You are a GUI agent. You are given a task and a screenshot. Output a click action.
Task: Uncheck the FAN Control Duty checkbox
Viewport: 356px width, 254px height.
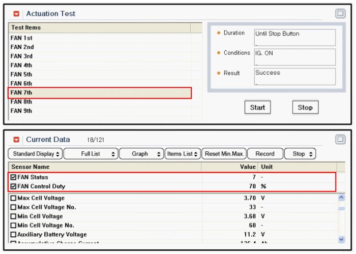[13, 186]
